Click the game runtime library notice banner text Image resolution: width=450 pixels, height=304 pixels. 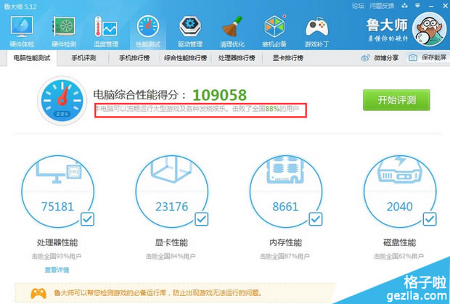(x=157, y=293)
